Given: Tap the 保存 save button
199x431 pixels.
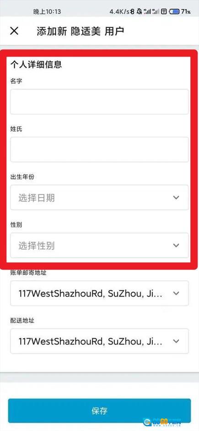Looking at the screenshot, I should pyautogui.click(x=99, y=410).
